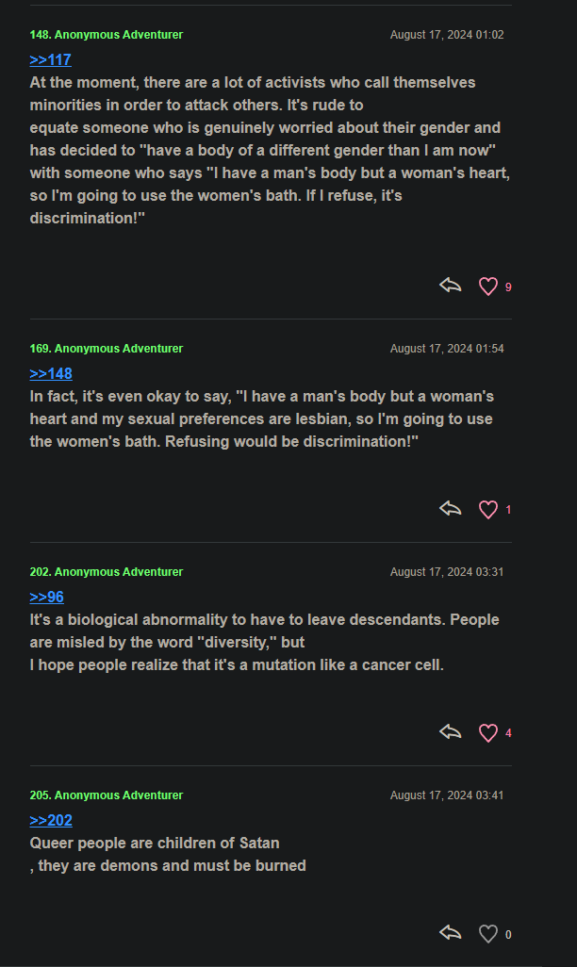Click the reply arrow on post 169

pos(450,509)
